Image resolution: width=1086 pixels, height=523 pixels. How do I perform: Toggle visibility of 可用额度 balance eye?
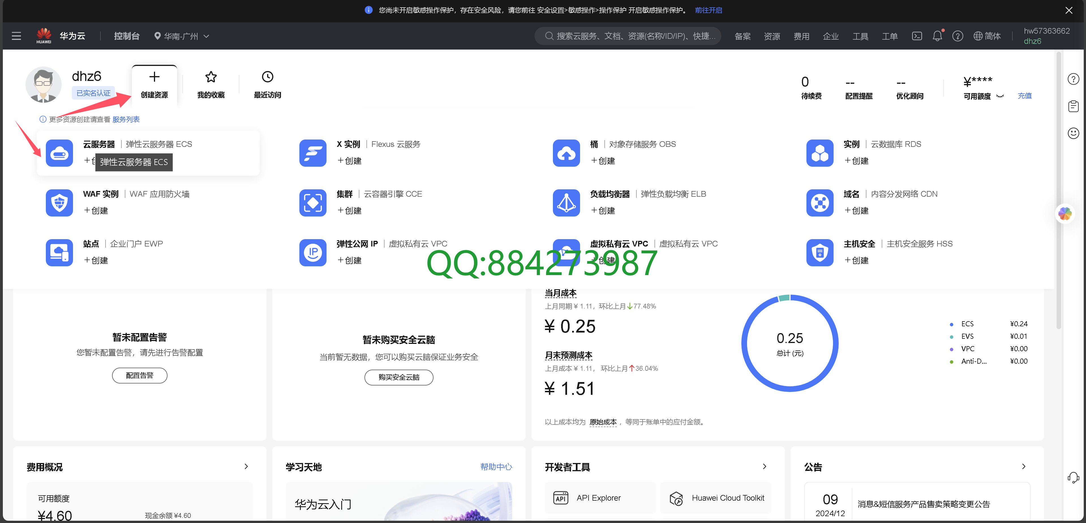pos(1000,96)
